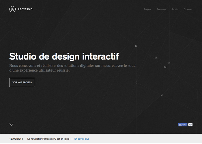Screen dimensions: 202x144
Task: Open the Contact menu item
Action: tap(188, 10)
